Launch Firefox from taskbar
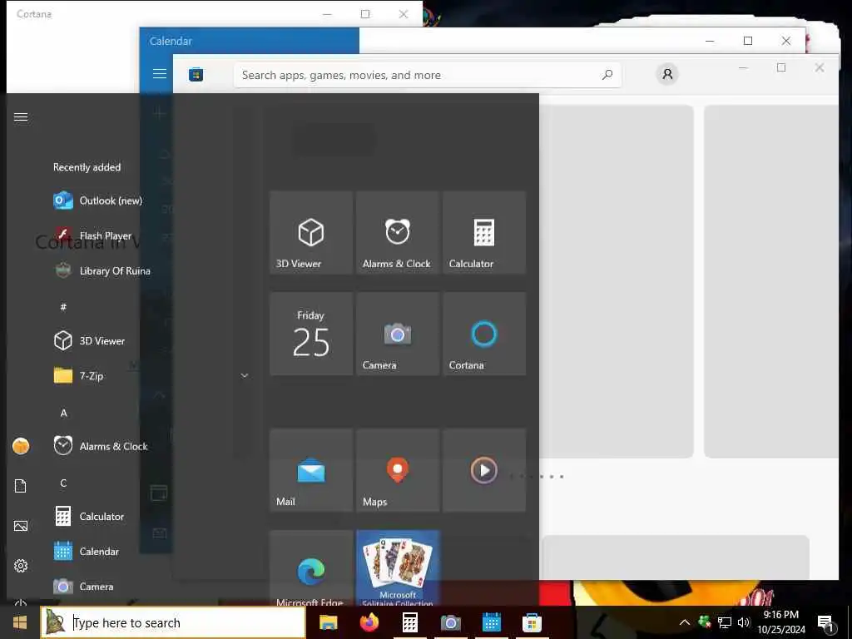 pos(369,622)
